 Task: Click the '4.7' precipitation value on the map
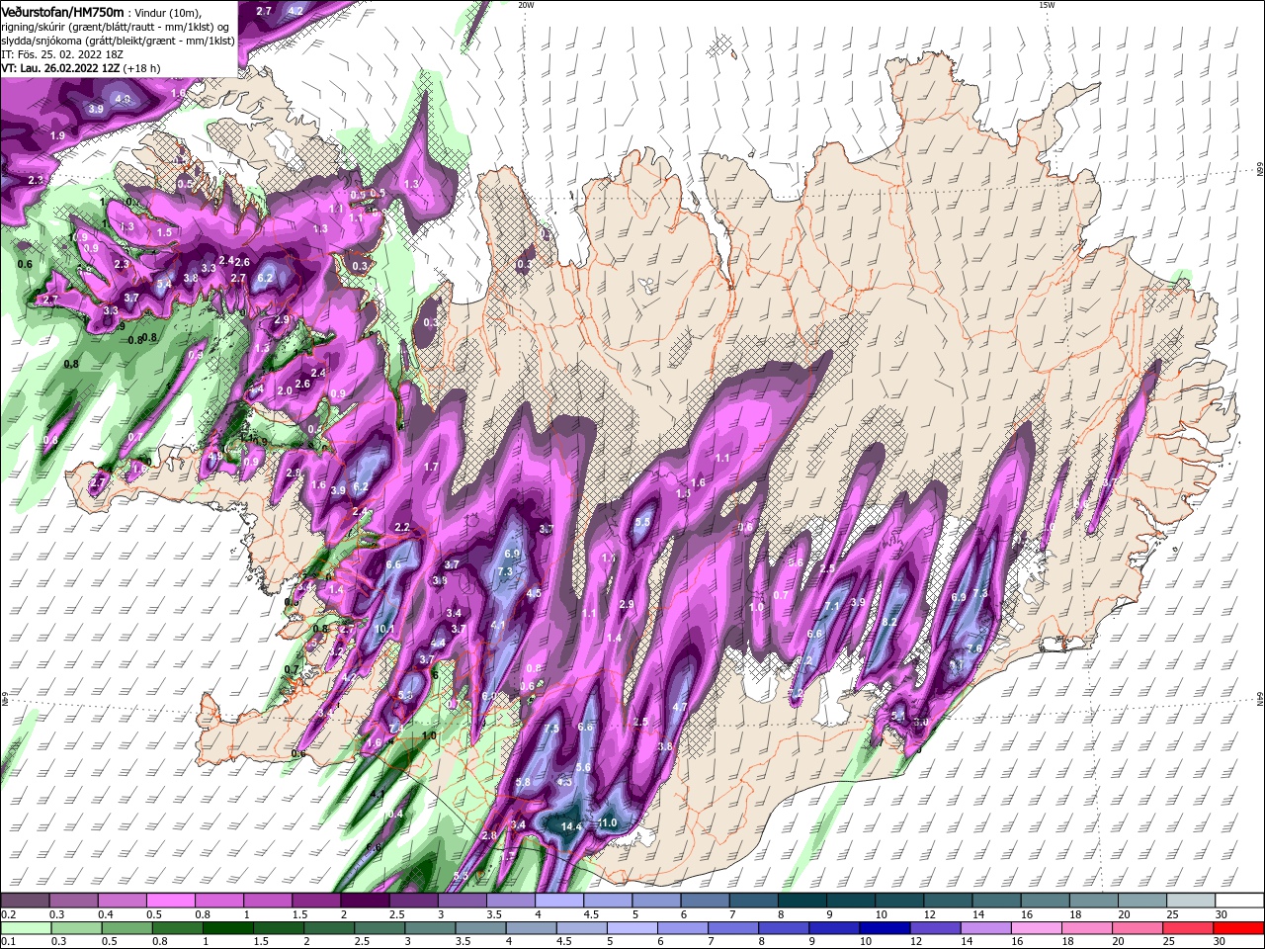click(x=680, y=707)
